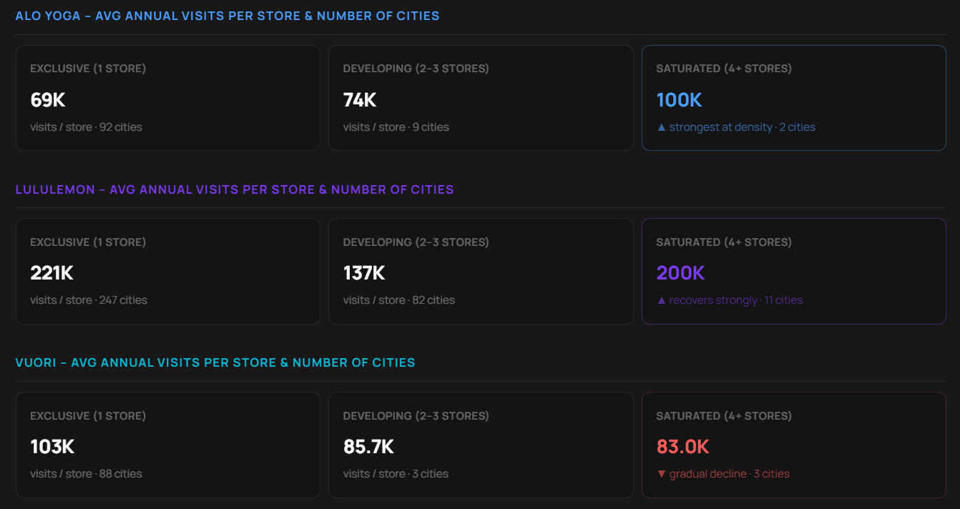Select Vuori Developing value 85.7K
The width and height of the screenshot is (960, 509).
coord(368,447)
